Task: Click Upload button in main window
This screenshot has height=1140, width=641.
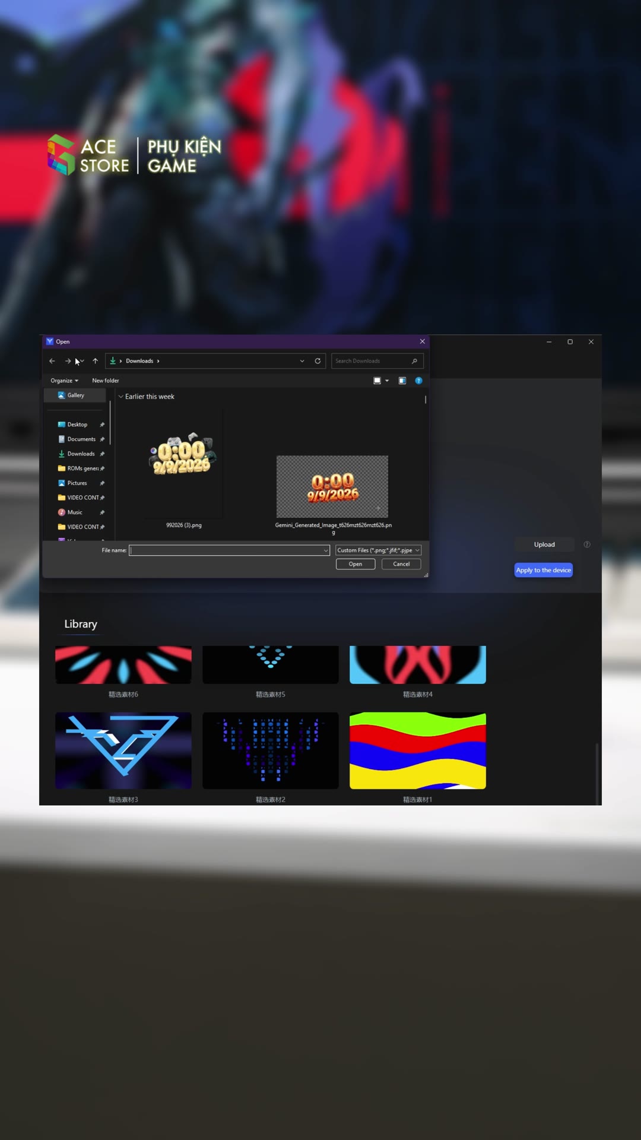Action: [544, 544]
